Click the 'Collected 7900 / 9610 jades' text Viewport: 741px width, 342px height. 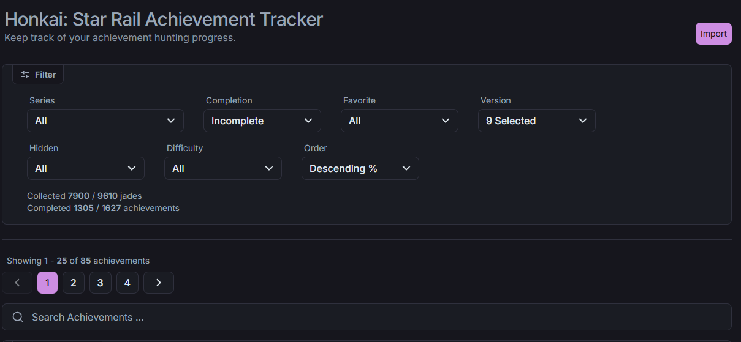click(x=85, y=196)
